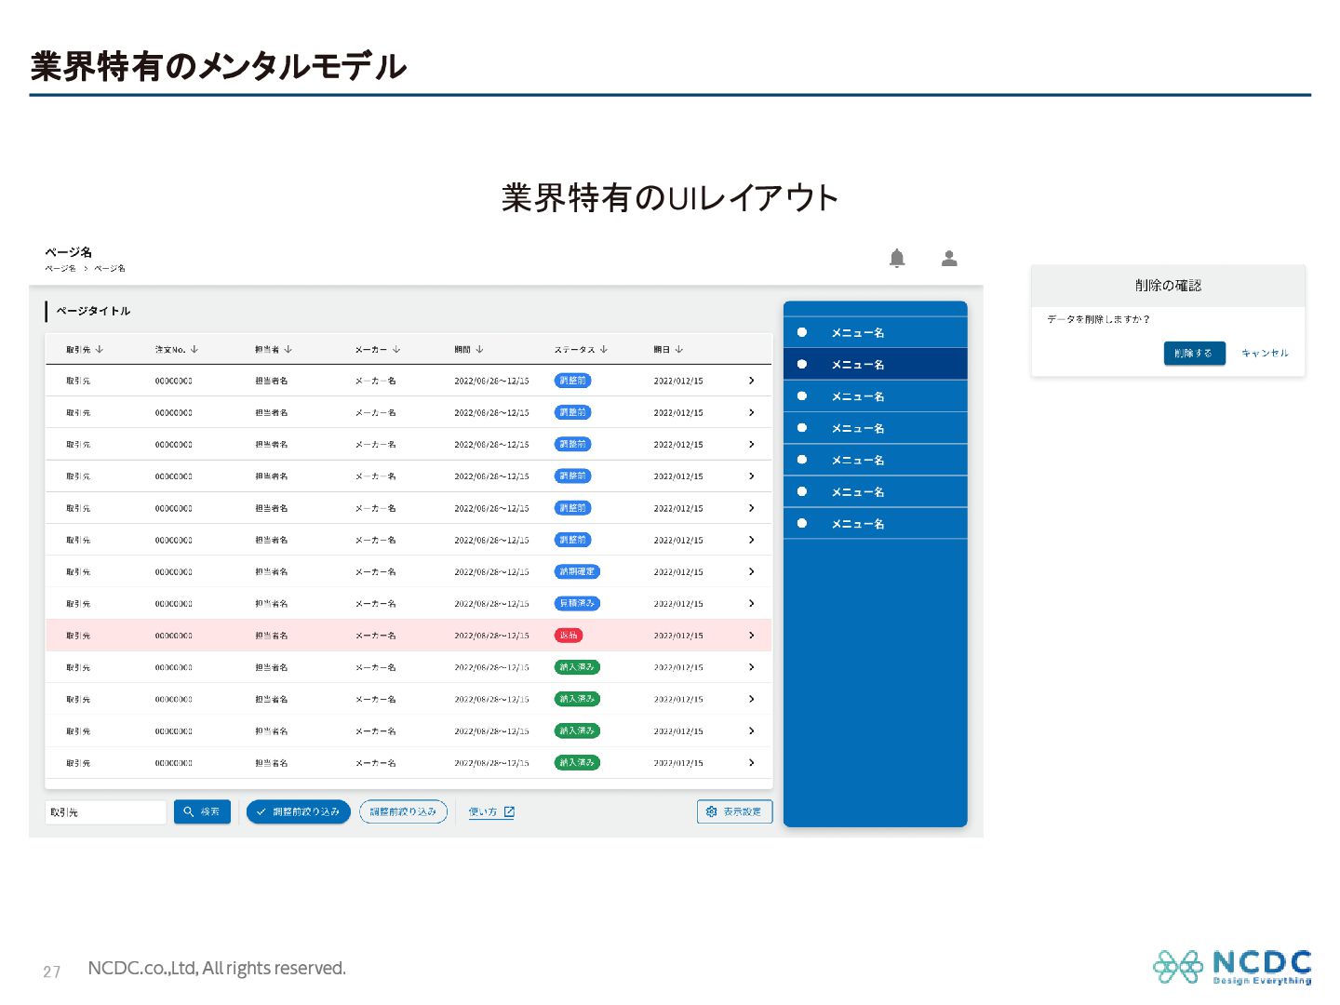Sort table by 注文No. column arrow

pyautogui.click(x=194, y=349)
